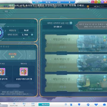Expand the round arrow button in bottom bar
This screenshot has width=107, height=107.
(66, 104)
